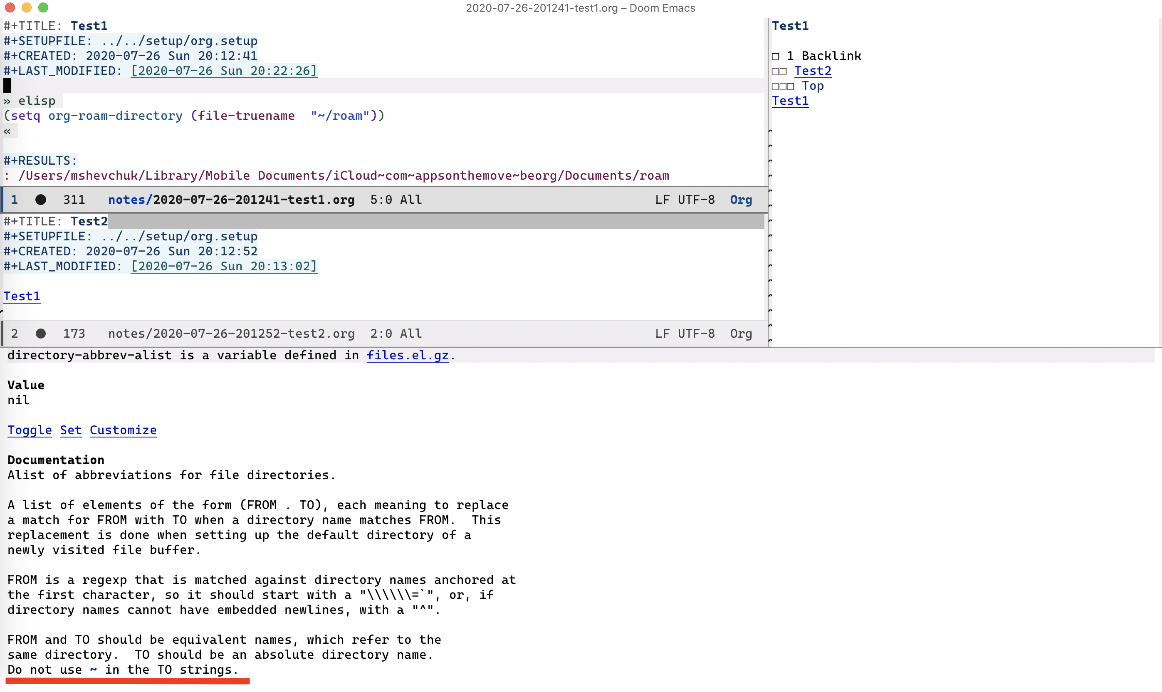Click the bullet squares before Top heading

click(x=783, y=86)
